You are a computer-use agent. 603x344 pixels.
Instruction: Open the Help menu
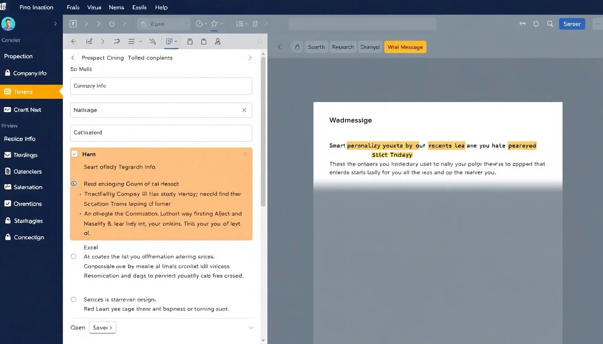[x=161, y=7]
